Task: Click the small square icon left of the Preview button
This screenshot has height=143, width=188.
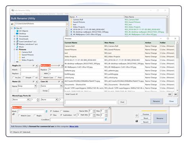Action: 137,116
